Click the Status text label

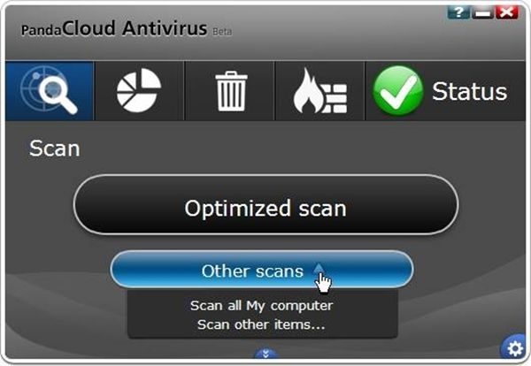pos(470,91)
